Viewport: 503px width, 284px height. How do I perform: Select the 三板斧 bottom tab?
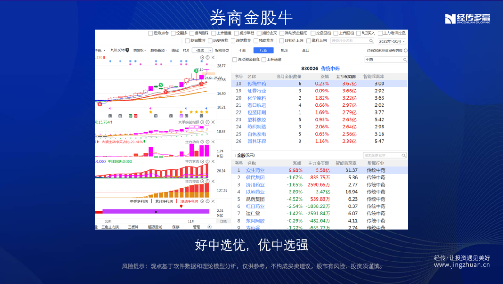pos(133,227)
